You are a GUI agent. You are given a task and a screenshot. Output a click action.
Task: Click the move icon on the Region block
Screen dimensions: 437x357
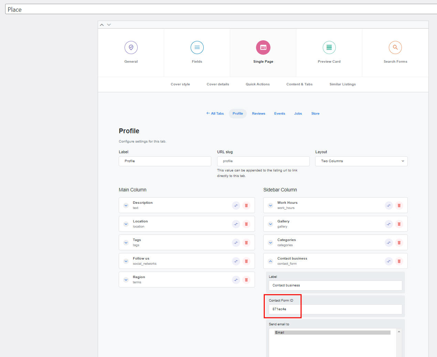pos(236,280)
